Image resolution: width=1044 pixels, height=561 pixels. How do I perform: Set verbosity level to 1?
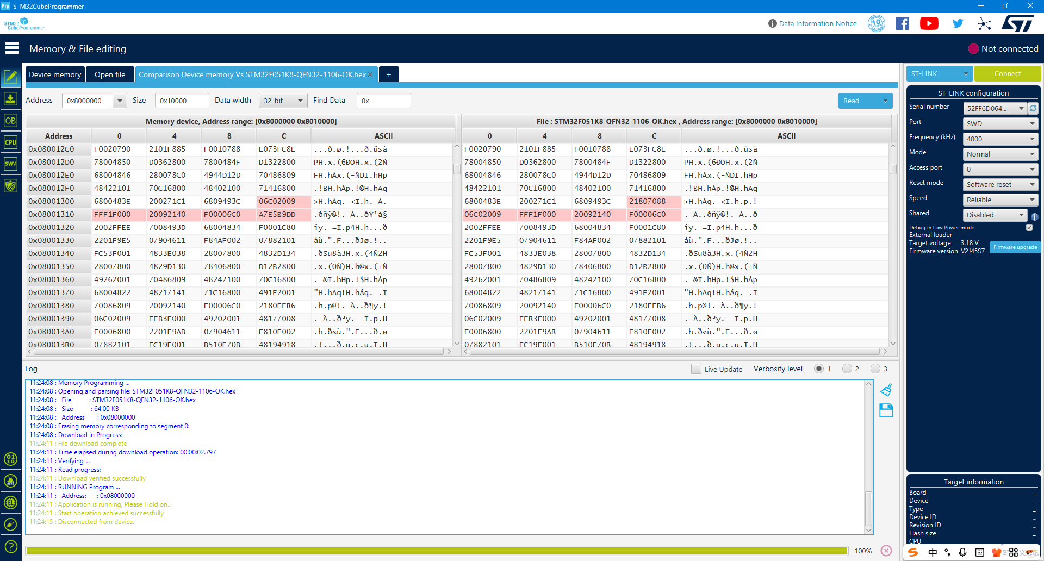click(x=819, y=369)
